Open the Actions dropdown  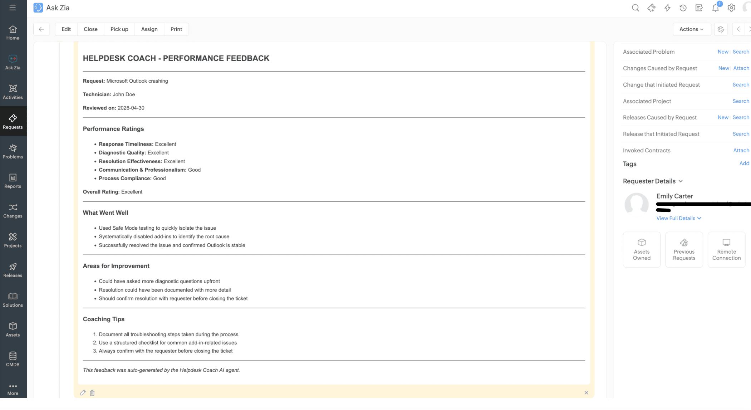coord(692,29)
